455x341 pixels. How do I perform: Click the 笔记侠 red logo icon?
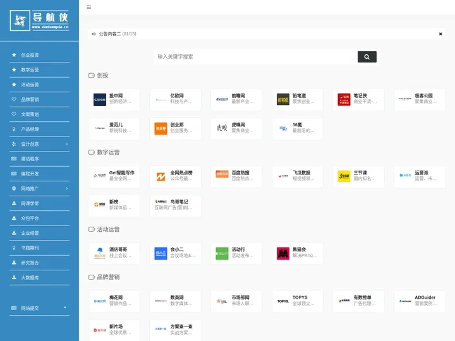tap(344, 100)
